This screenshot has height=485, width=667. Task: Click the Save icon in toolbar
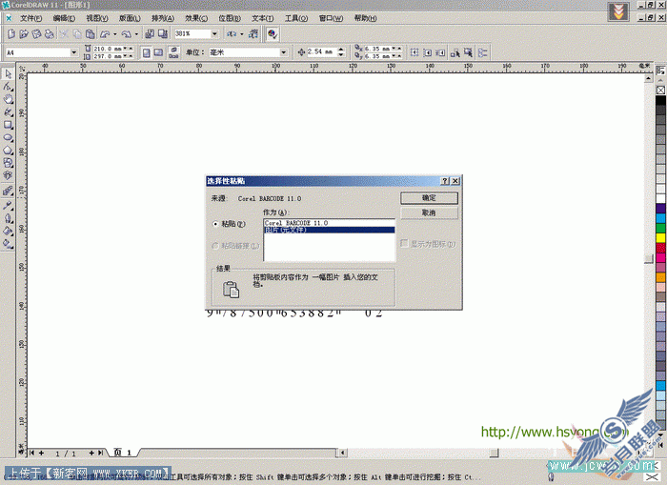pos(36,33)
